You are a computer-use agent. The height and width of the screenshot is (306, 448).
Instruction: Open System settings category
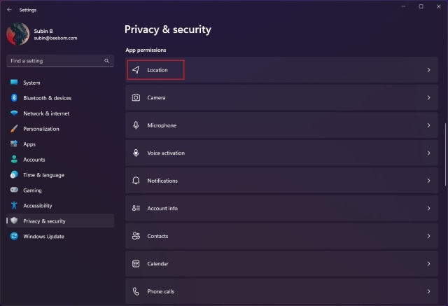point(60,83)
